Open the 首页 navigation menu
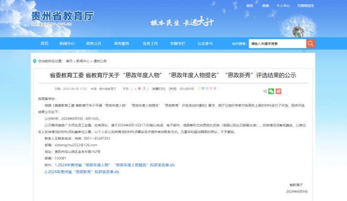The image size is (347, 201). click(44, 43)
